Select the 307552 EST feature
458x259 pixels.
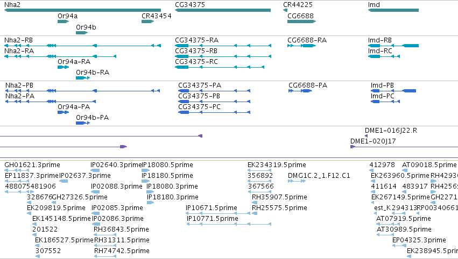38,256
